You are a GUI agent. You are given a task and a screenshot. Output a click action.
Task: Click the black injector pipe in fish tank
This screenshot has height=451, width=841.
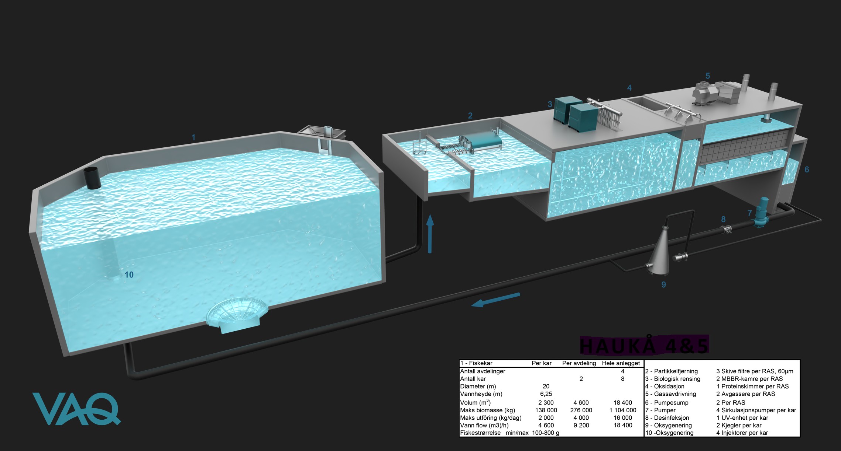coord(92,178)
